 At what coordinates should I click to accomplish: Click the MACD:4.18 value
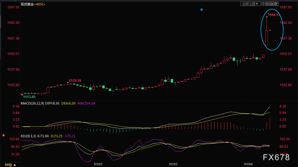click(86, 103)
